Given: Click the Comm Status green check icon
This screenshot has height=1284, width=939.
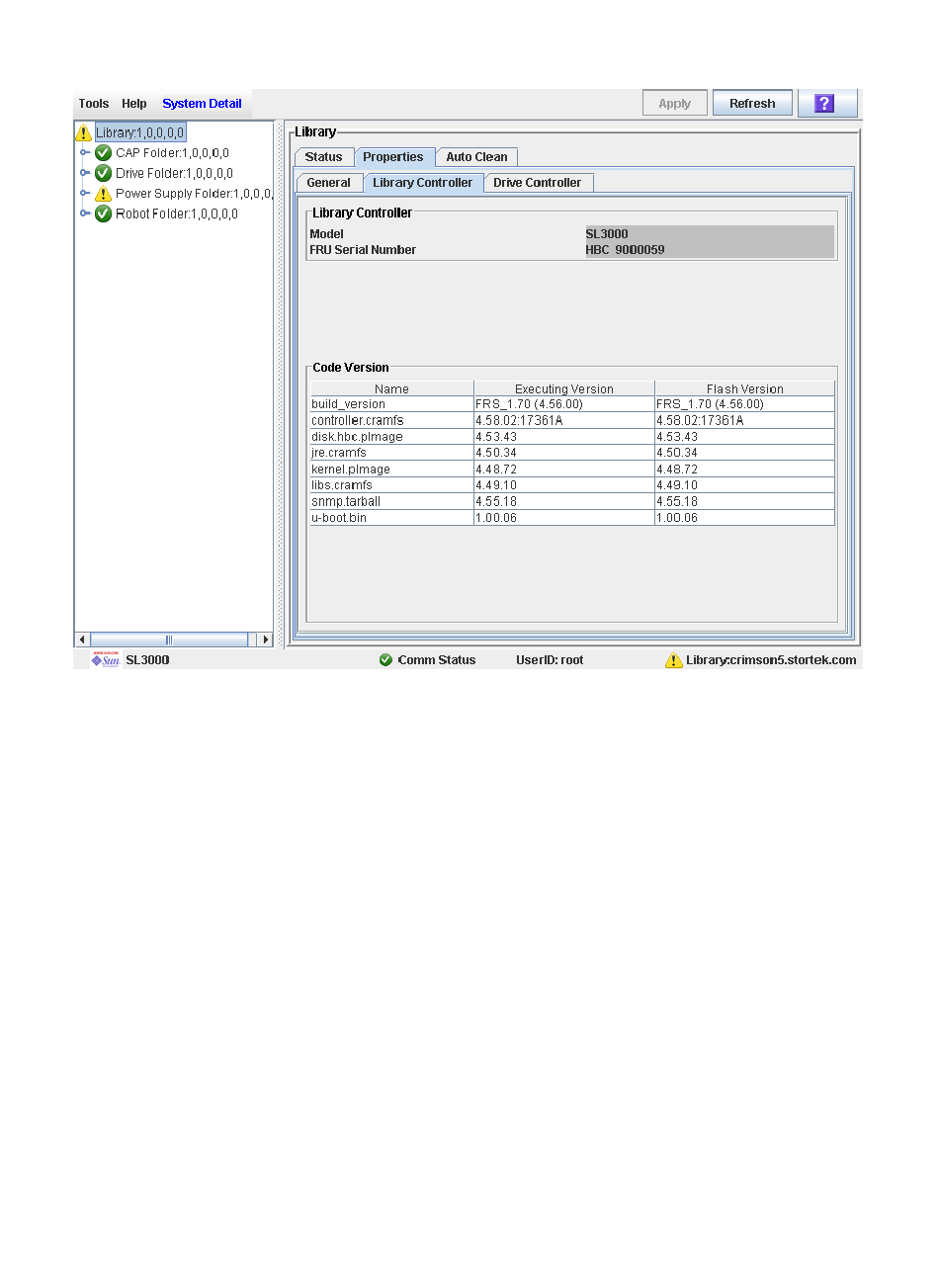Looking at the screenshot, I should click(x=385, y=660).
